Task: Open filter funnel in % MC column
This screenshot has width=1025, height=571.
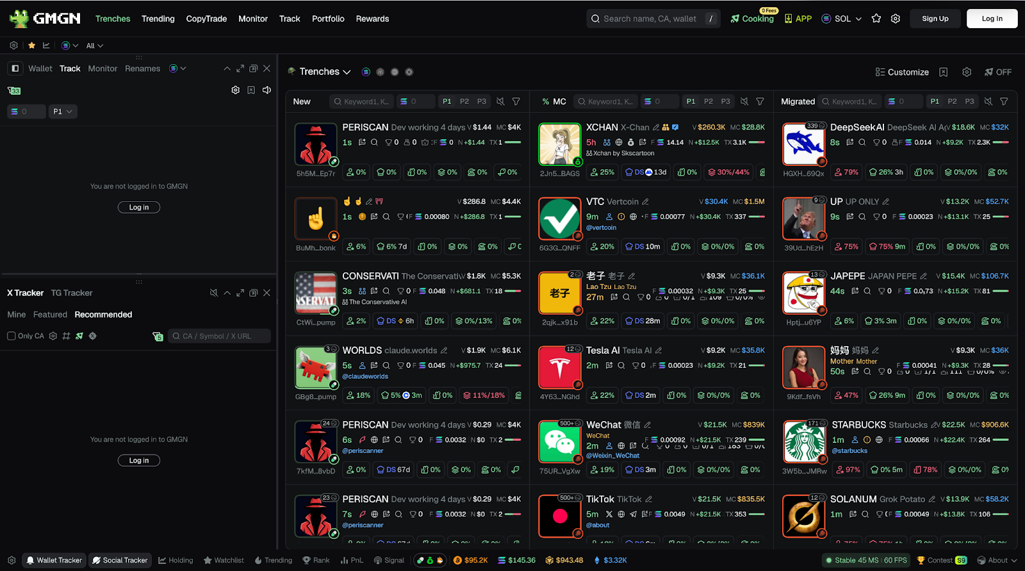Action: pyautogui.click(x=760, y=101)
